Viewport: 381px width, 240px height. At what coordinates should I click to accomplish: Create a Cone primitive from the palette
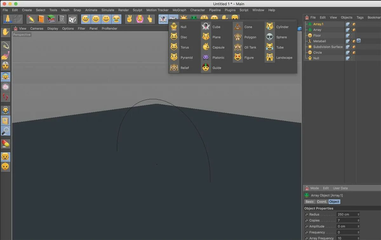pyautogui.click(x=243, y=27)
